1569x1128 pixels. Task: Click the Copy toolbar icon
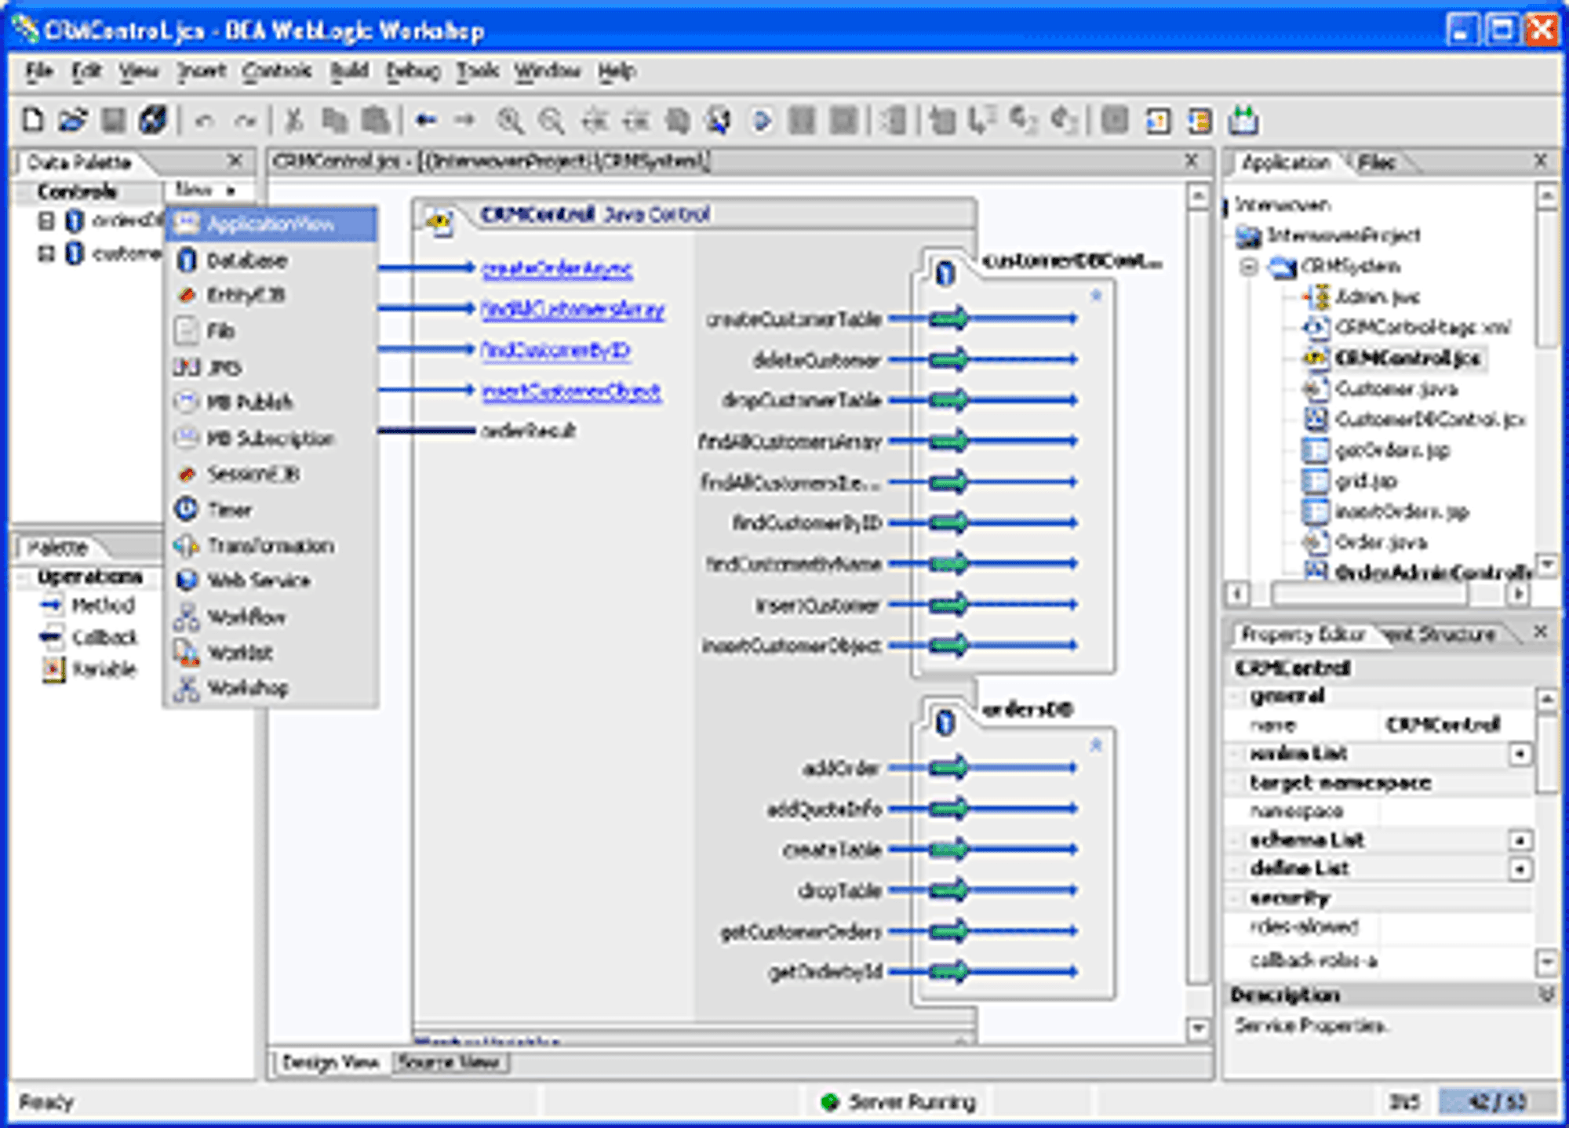click(335, 120)
